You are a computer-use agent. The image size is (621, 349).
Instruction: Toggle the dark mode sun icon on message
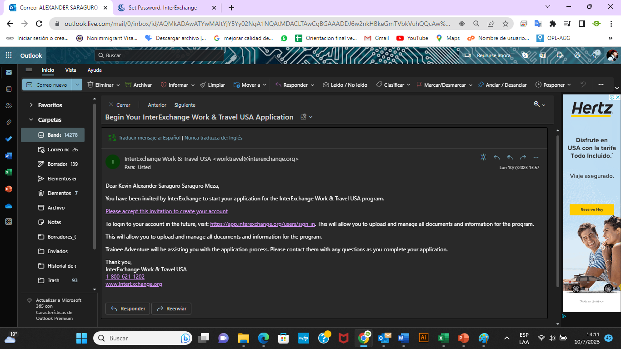pyautogui.click(x=483, y=157)
